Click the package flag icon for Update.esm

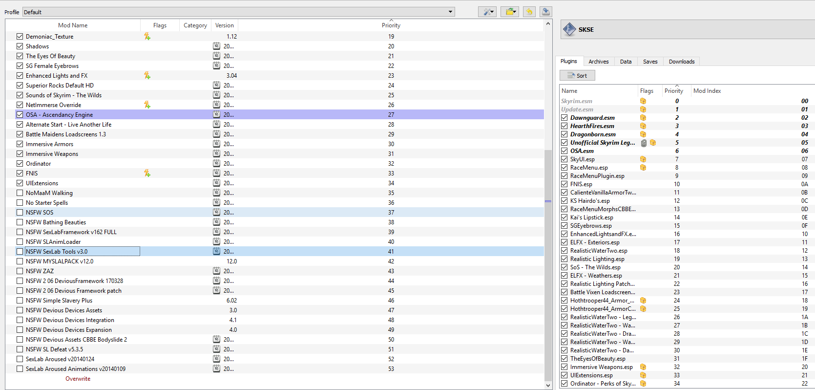643,109
